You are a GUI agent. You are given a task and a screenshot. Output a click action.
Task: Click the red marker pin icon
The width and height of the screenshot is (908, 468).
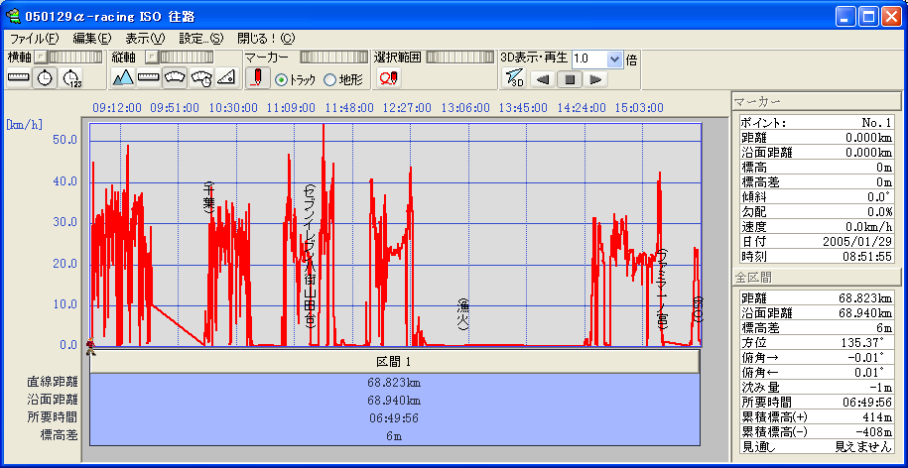(256, 78)
